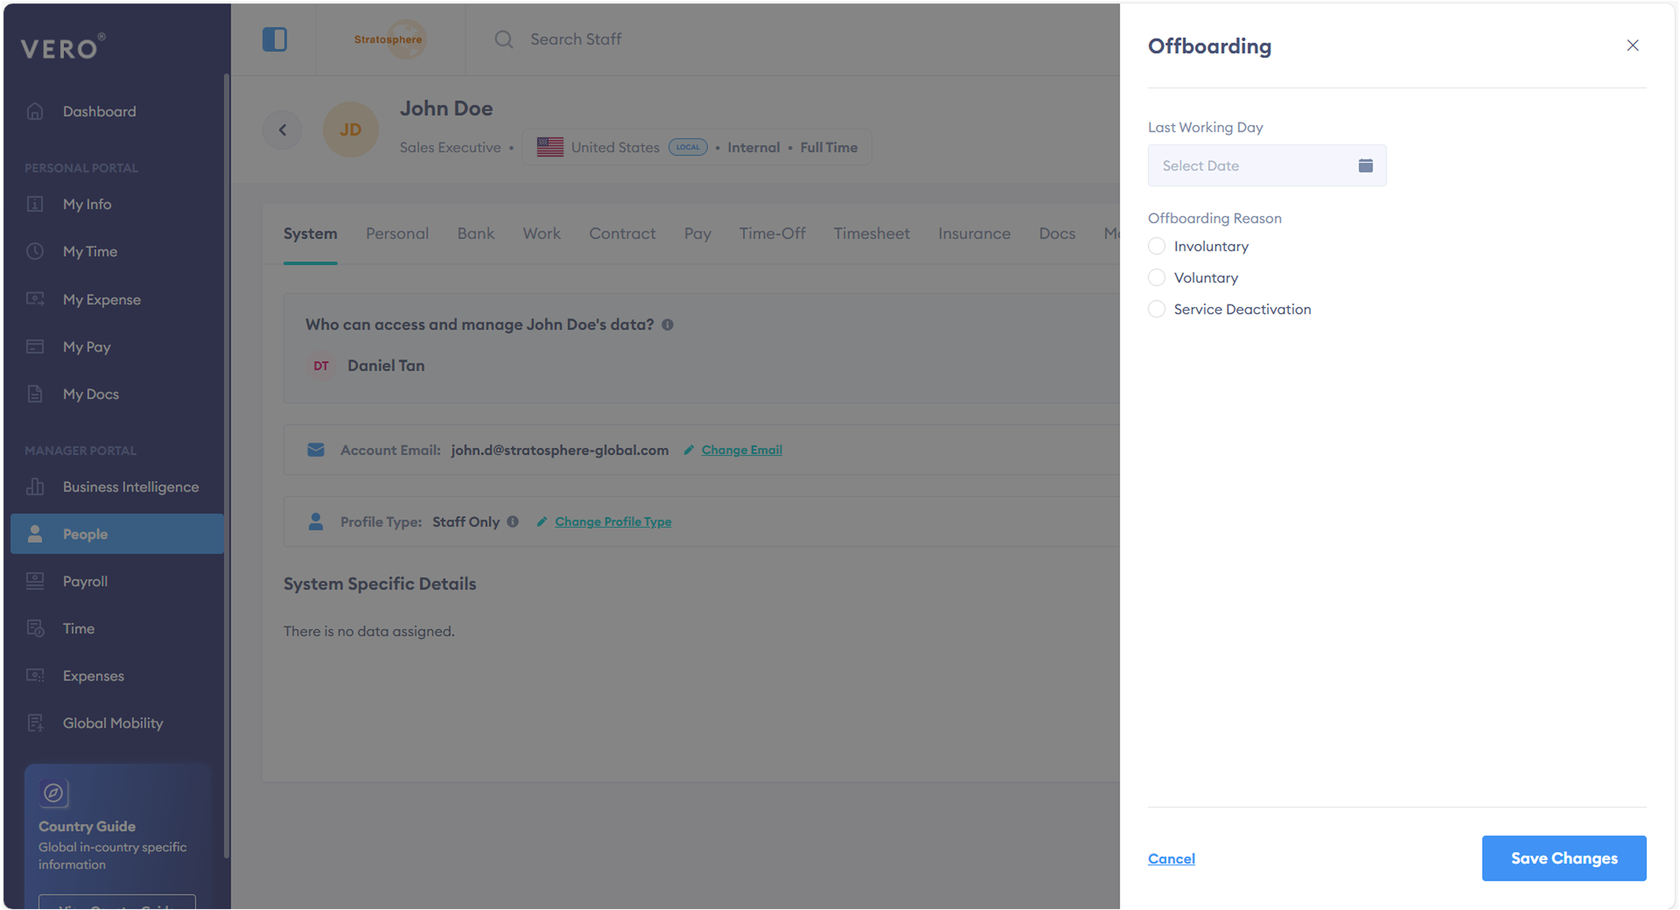Select the Involuntary offboarding reason
Viewport: 1680px width, 910px height.
pyautogui.click(x=1156, y=247)
